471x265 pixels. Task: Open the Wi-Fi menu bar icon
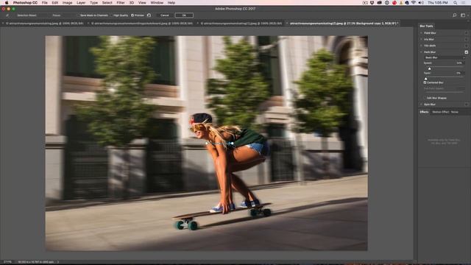pos(414,2)
